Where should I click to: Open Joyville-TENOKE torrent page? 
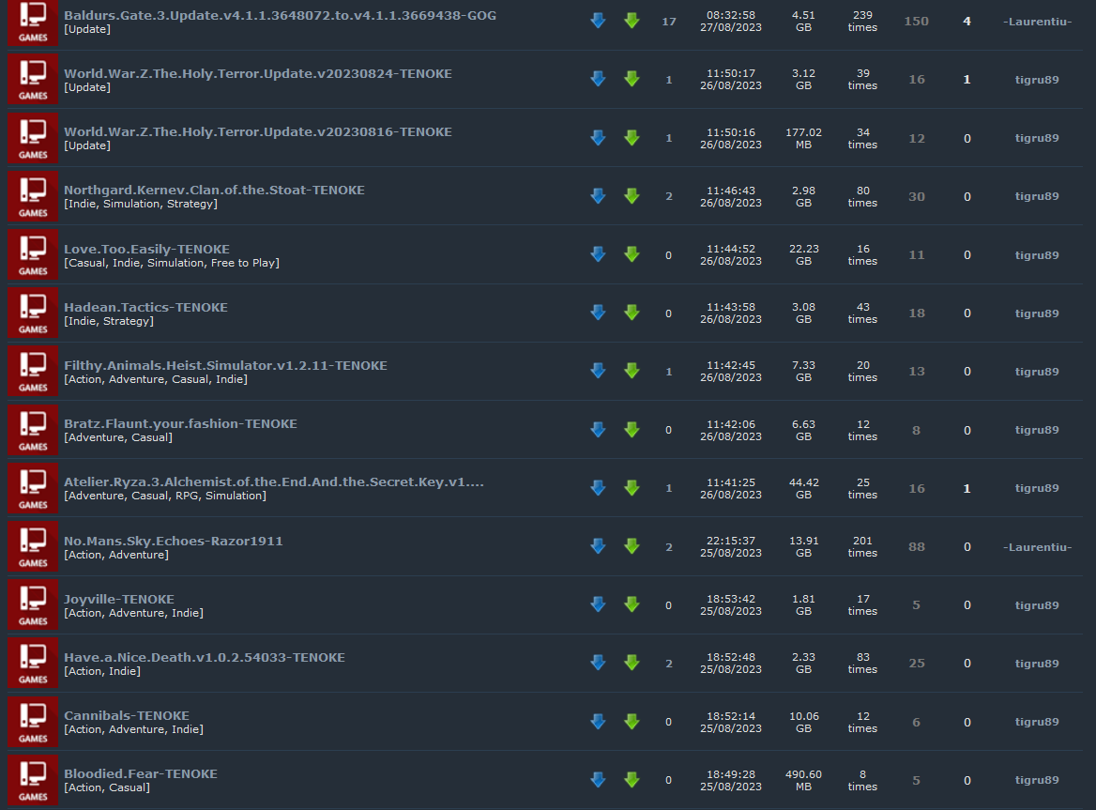119,599
